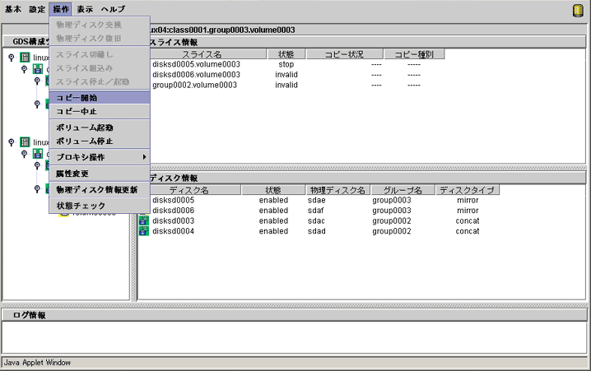591x371 pixels.
Task: Click the first linux node server icon
Action: tap(25, 58)
